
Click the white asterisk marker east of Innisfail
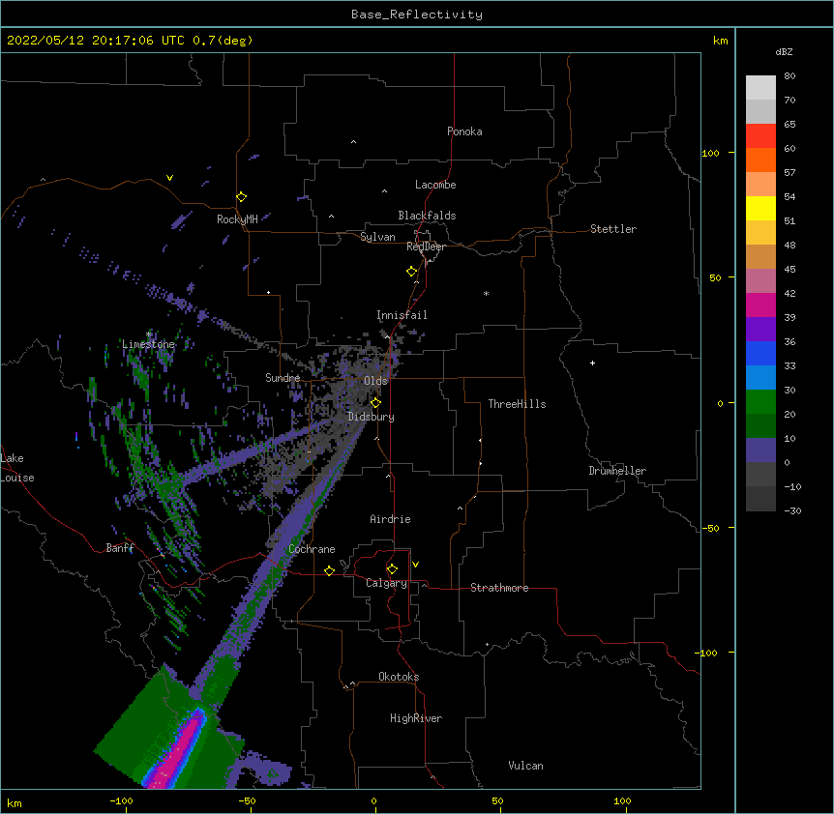click(486, 293)
